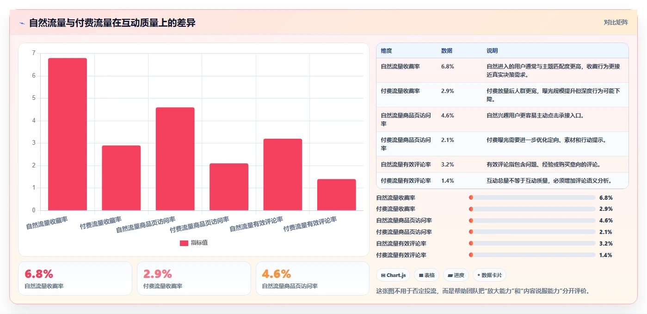Click the 自然流量商品页访问率 chart bar
This screenshot has width=647, height=314.
click(175, 159)
